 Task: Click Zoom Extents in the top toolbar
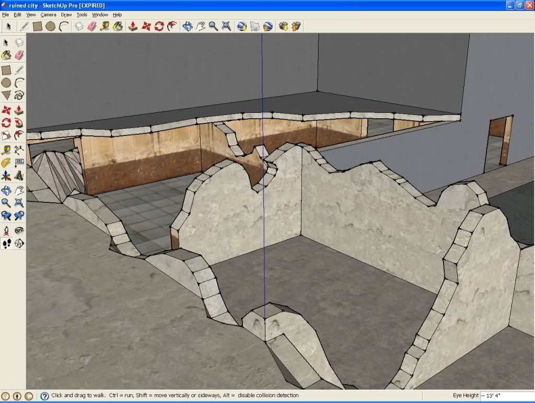point(226,26)
